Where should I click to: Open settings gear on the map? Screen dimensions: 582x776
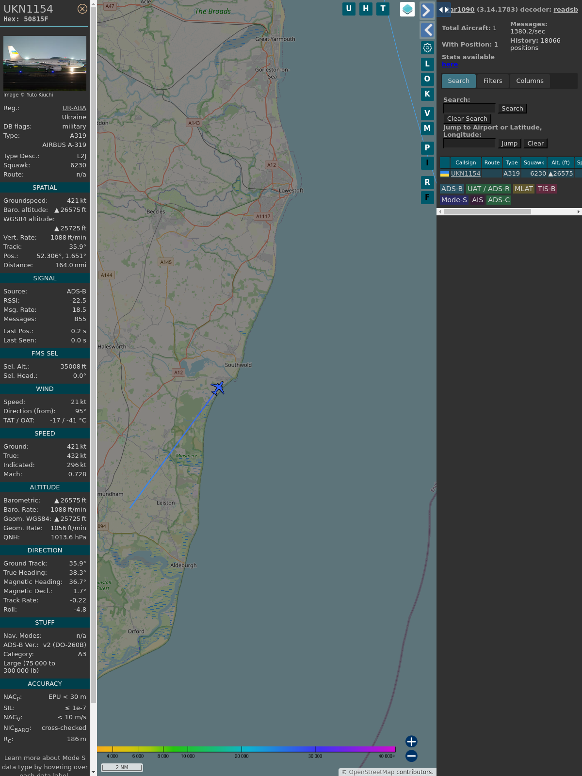click(x=427, y=48)
